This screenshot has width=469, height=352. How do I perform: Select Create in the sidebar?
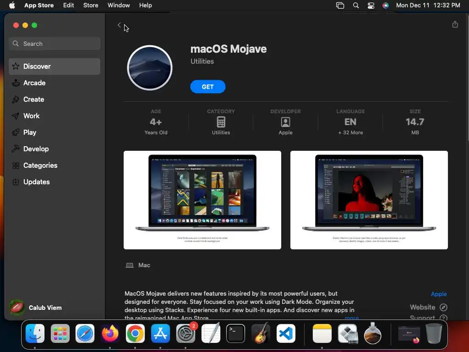point(55,99)
